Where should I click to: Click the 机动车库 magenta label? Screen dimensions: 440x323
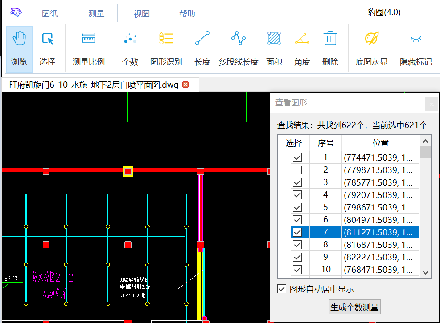click(x=55, y=293)
